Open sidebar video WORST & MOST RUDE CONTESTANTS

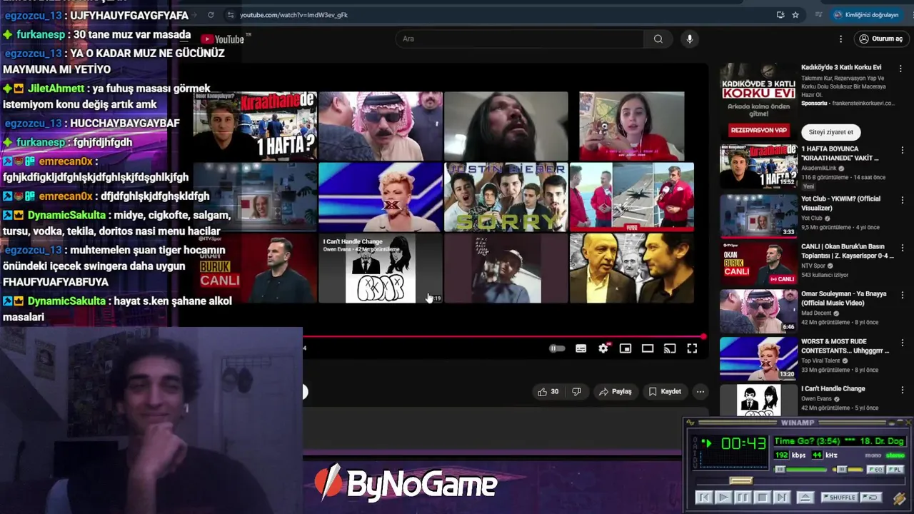[807, 358]
